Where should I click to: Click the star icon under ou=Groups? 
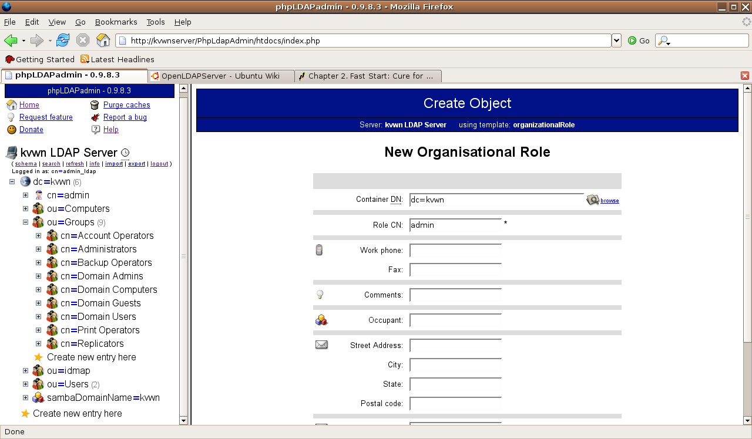pos(38,357)
